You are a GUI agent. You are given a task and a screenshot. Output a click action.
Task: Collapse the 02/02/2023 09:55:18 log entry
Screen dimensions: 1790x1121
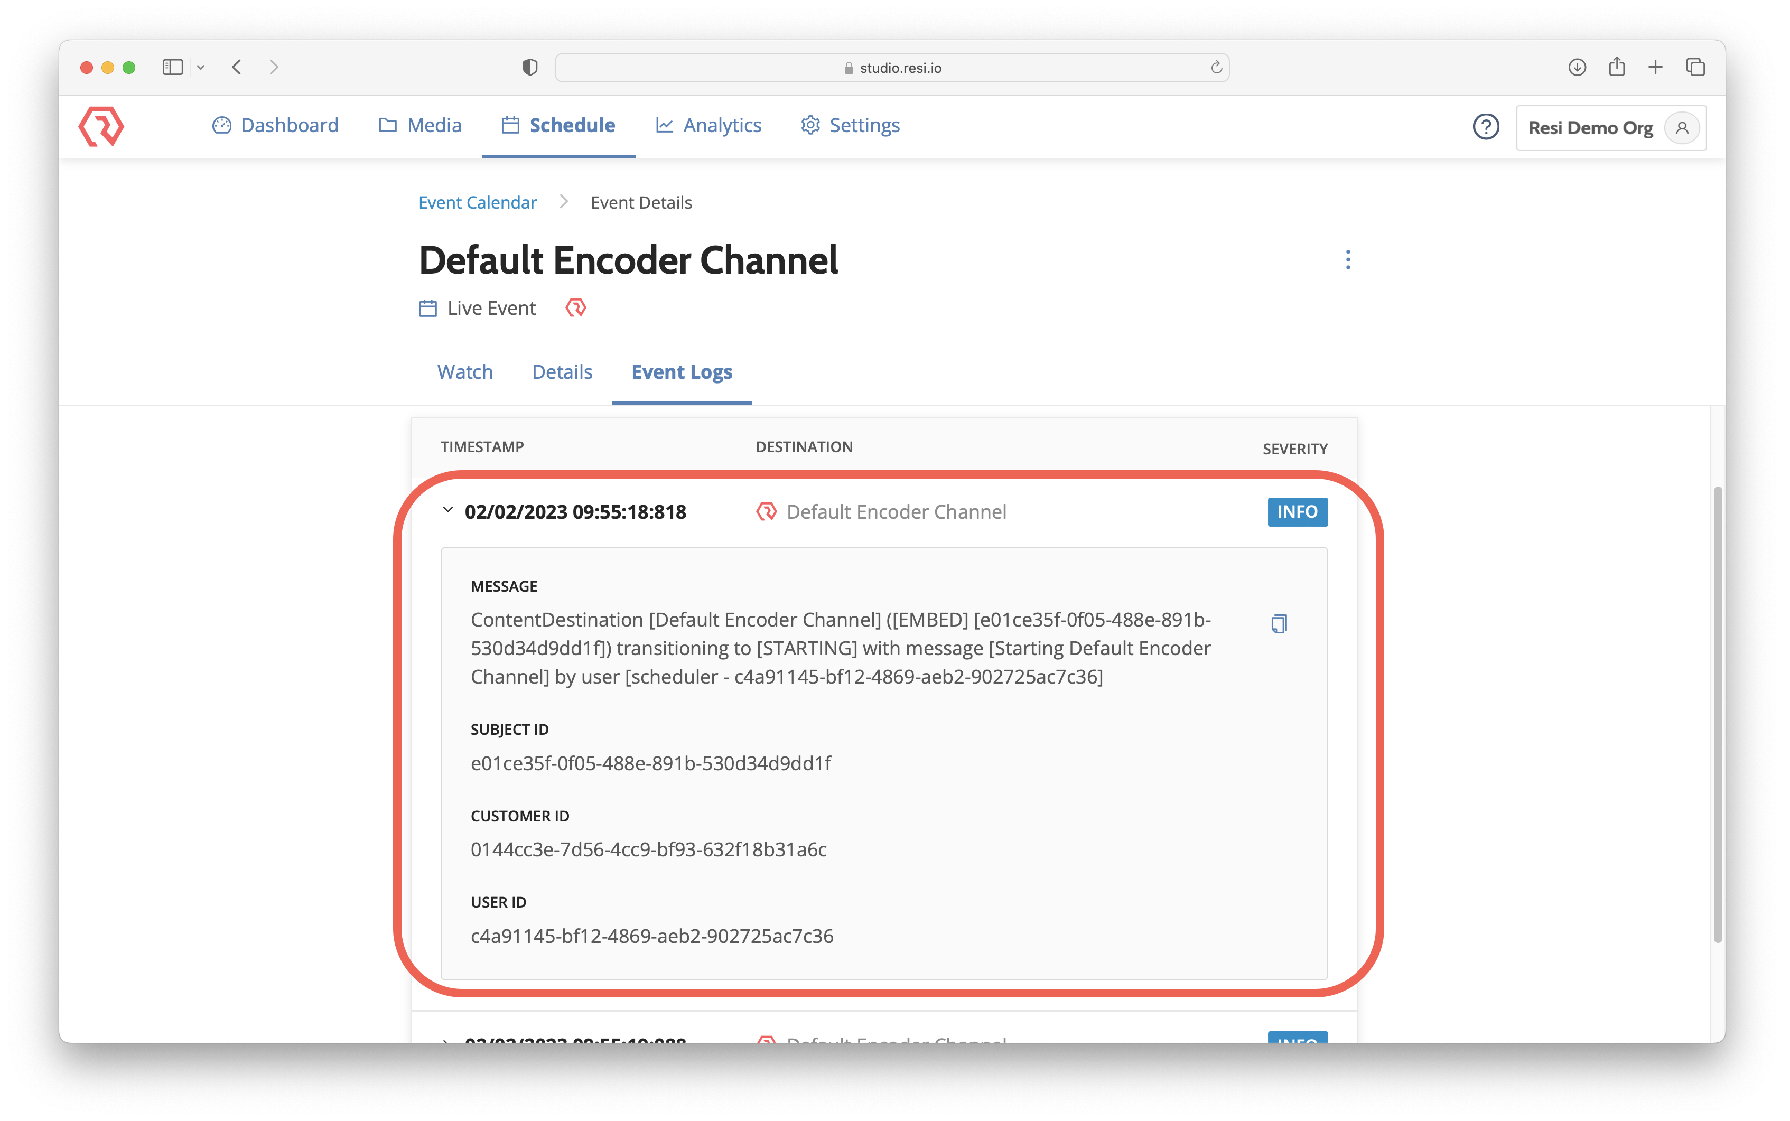448,510
